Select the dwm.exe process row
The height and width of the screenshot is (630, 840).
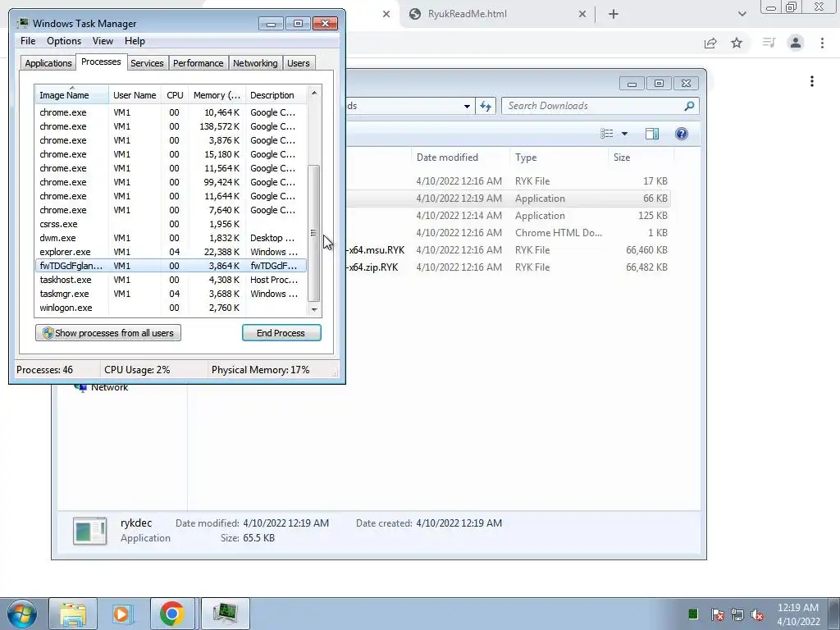[x=171, y=238]
